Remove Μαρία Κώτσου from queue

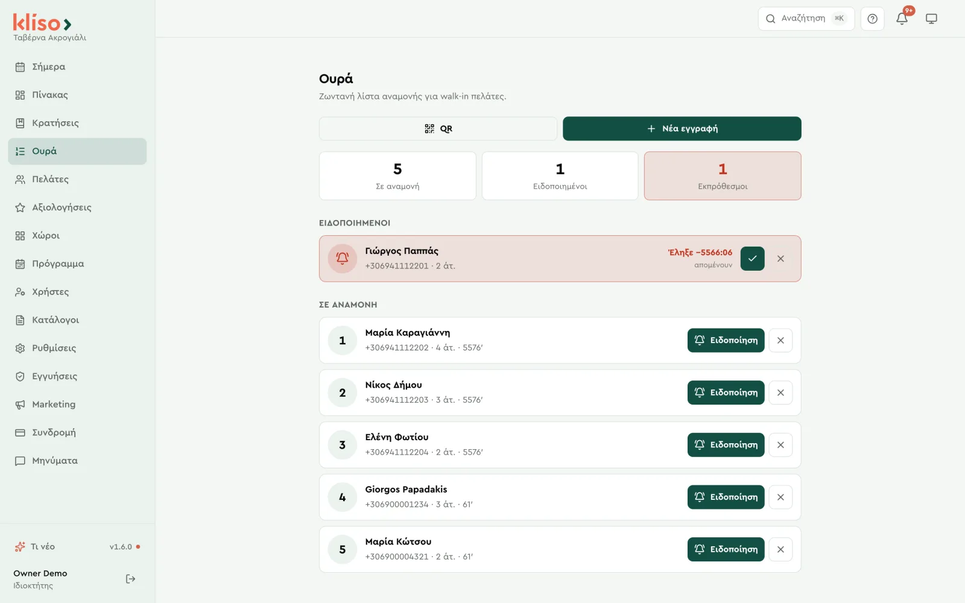(780, 549)
